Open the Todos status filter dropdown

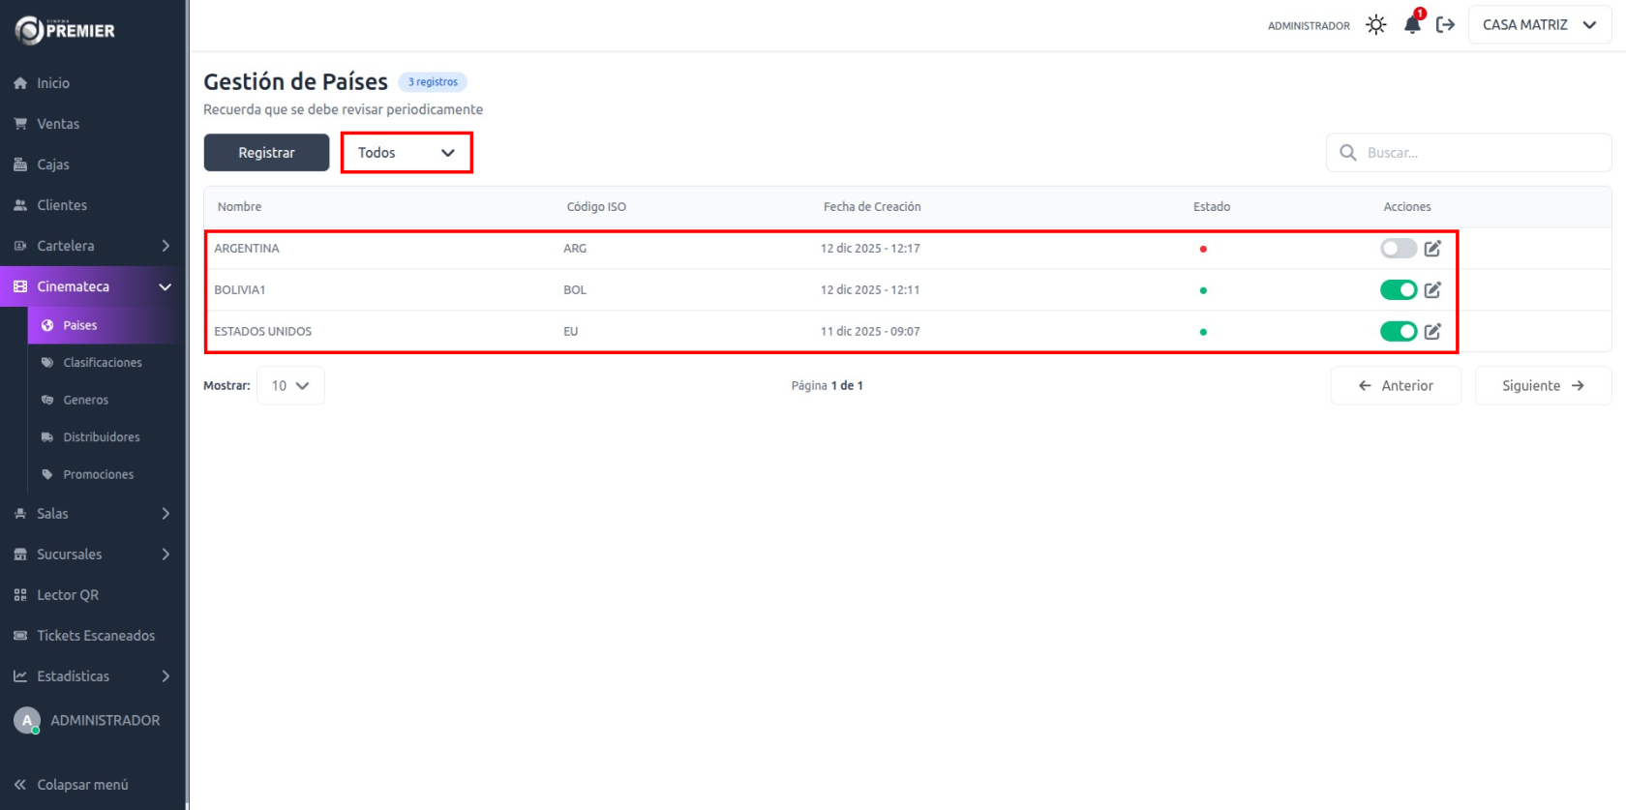(x=406, y=153)
